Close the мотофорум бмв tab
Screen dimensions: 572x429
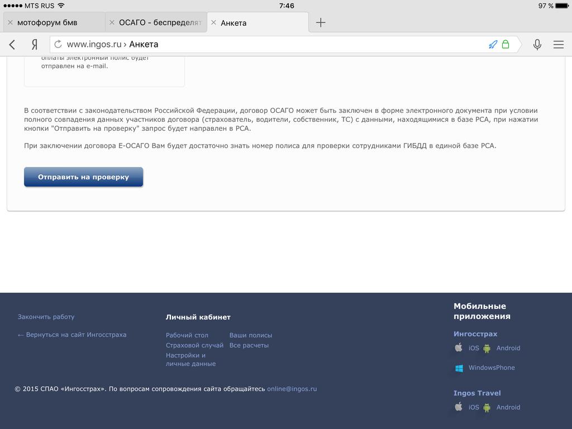(x=10, y=23)
